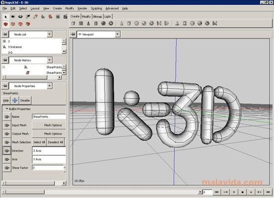Toggle the Viewport panel pin
The width and height of the screenshot is (274, 198).
coord(73,34)
